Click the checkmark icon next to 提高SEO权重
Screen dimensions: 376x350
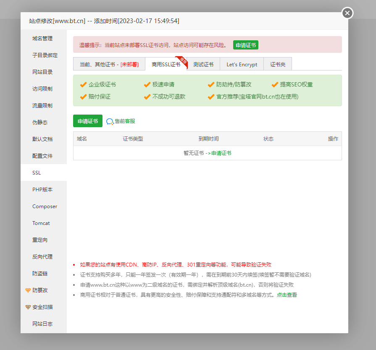275,85
